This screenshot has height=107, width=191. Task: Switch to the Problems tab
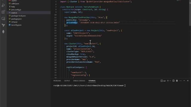57,81
